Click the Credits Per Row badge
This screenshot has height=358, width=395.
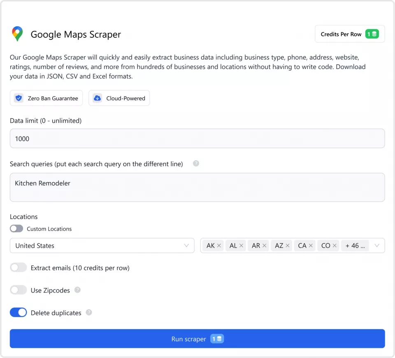[350, 34]
